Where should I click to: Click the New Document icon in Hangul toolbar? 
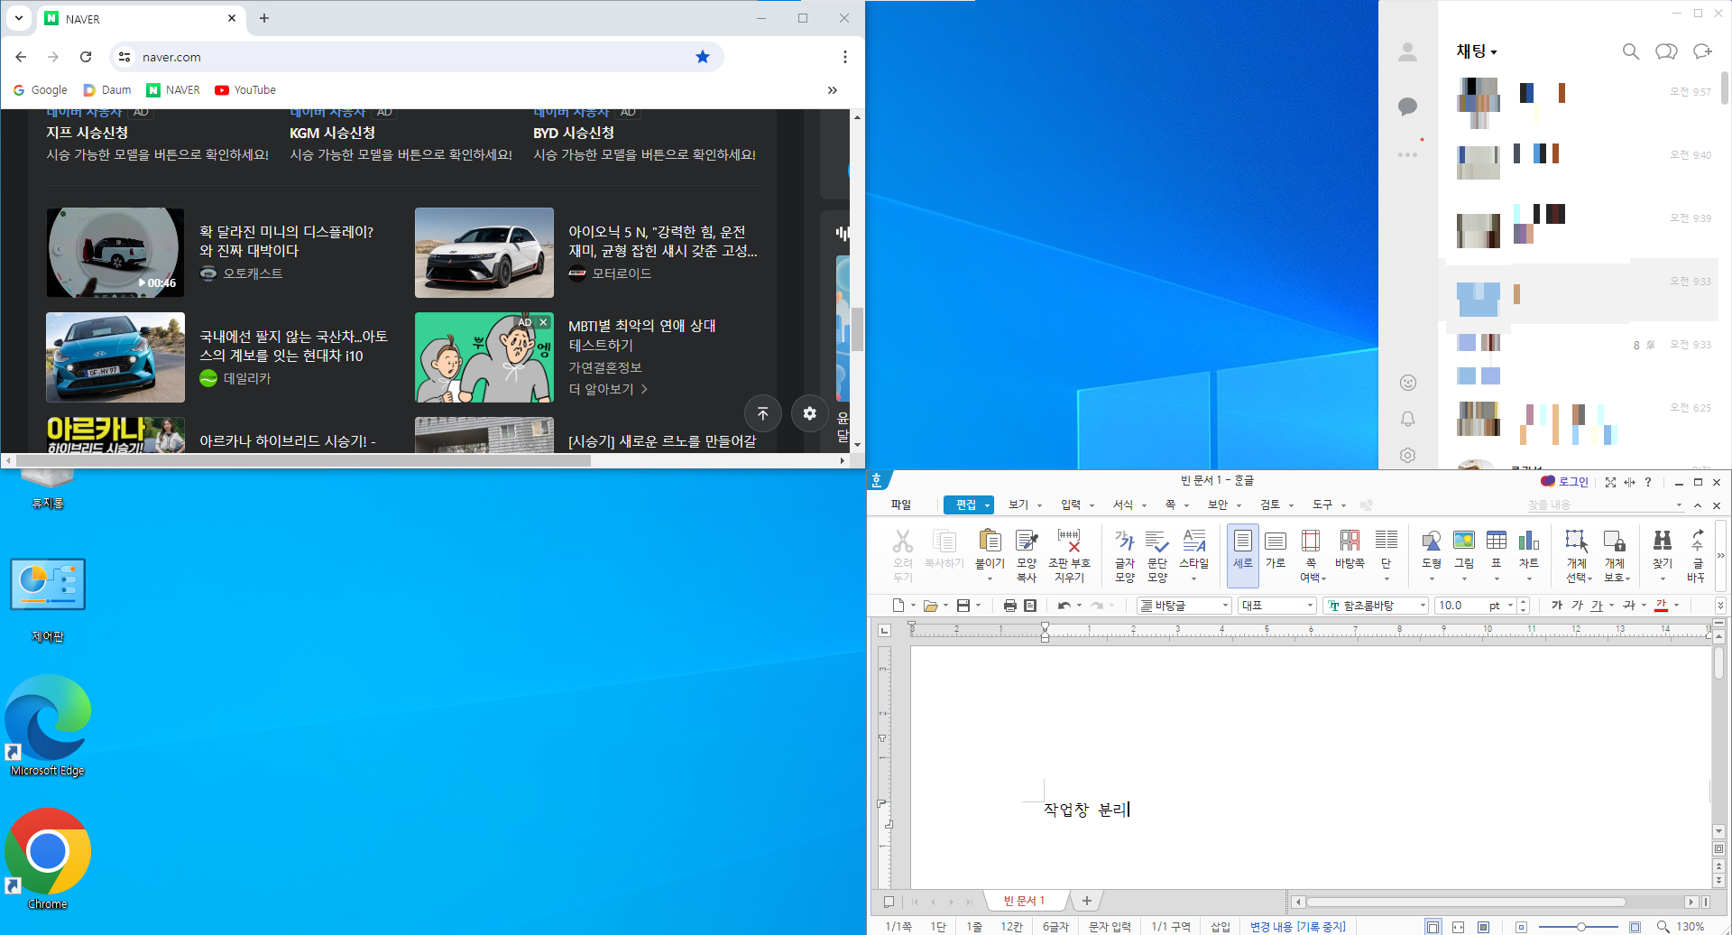[x=898, y=606]
